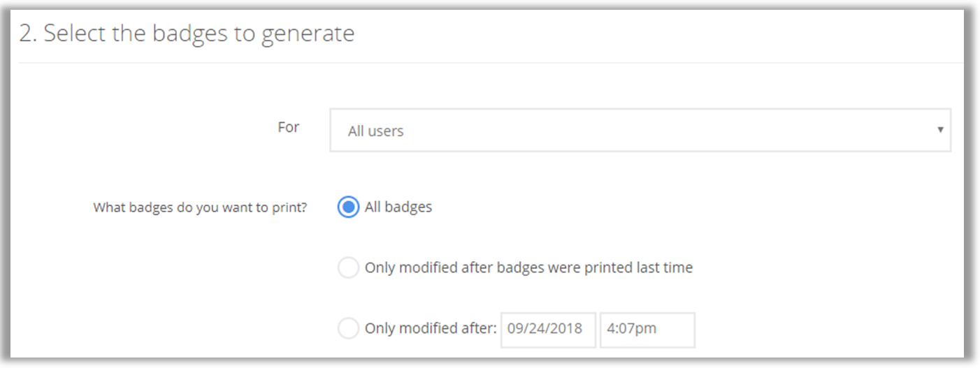Click the 'pm' part of the time field

[x=647, y=329]
